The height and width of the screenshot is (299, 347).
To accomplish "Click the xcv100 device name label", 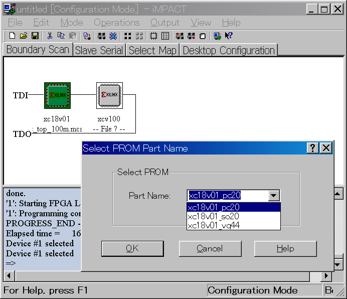I will tap(109, 119).
